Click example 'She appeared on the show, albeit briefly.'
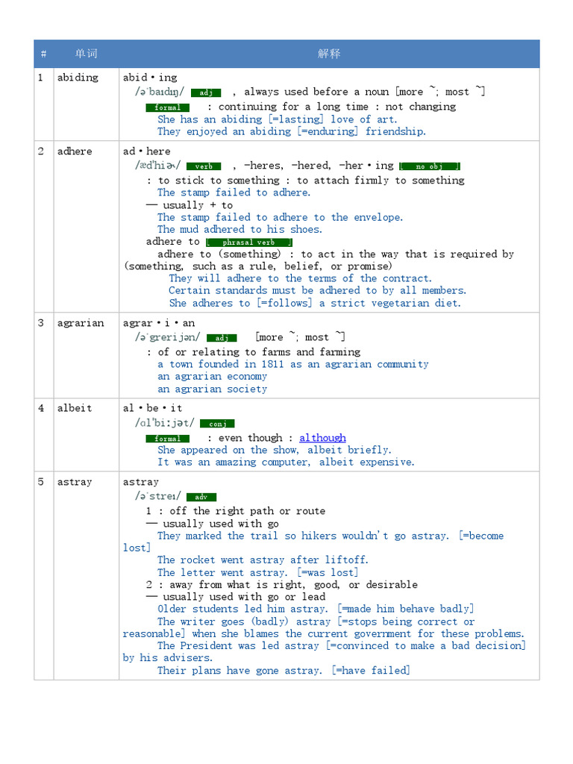 pos(275,450)
